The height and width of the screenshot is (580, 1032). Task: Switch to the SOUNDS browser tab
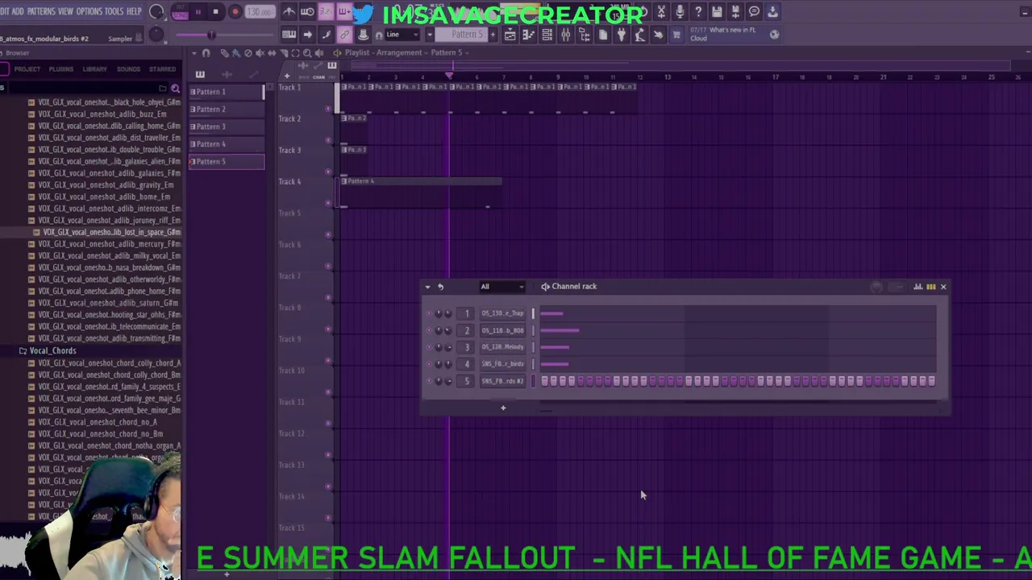(128, 69)
